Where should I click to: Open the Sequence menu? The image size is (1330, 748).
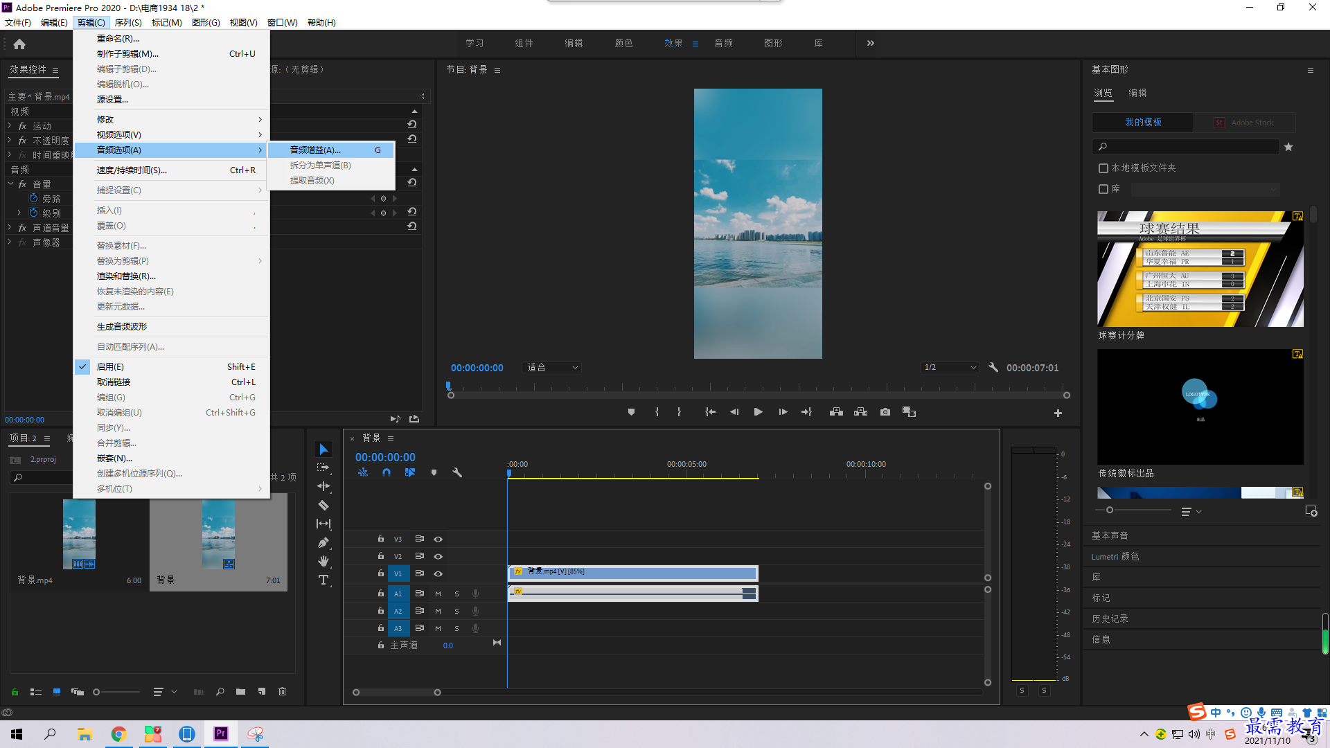pyautogui.click(x=128, y=22)
